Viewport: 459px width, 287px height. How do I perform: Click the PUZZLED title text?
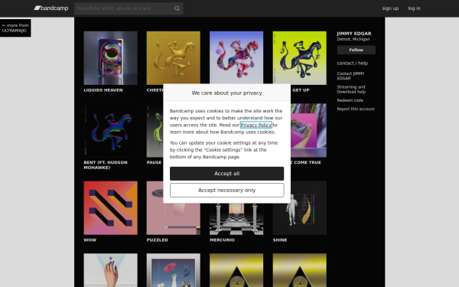click(x=157, y=240)
